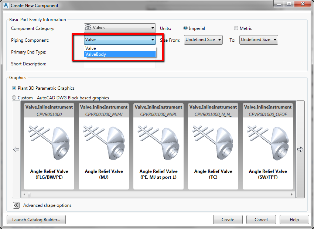Click the CPVR001000_MJMJ code label
Image resolution: width=314 pixels, height=229 pixels.
coord(104,114)
